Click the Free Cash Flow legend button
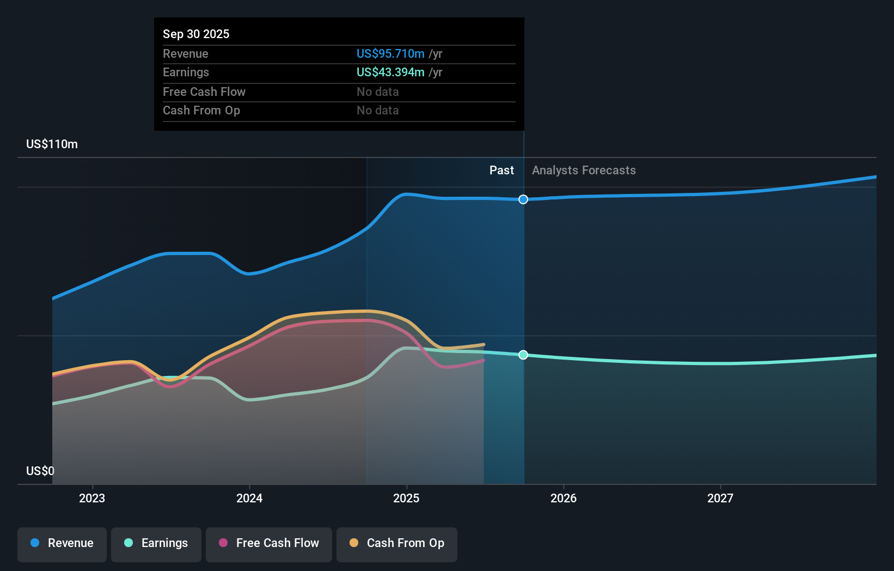The width and height of the screenshot is (894, 571). point(268,543)
